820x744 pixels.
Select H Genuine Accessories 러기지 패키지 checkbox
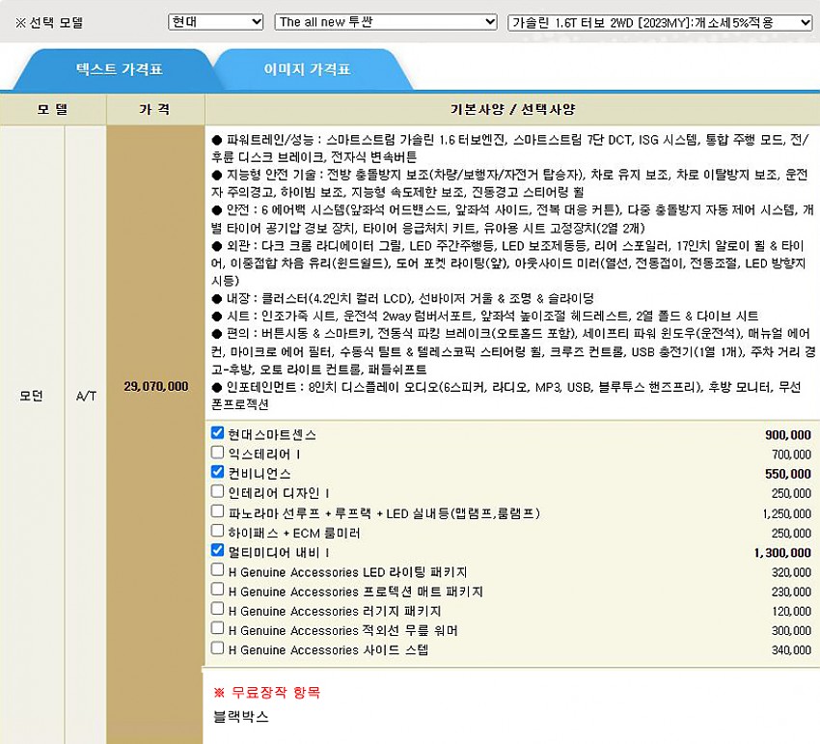pos(218,610)
